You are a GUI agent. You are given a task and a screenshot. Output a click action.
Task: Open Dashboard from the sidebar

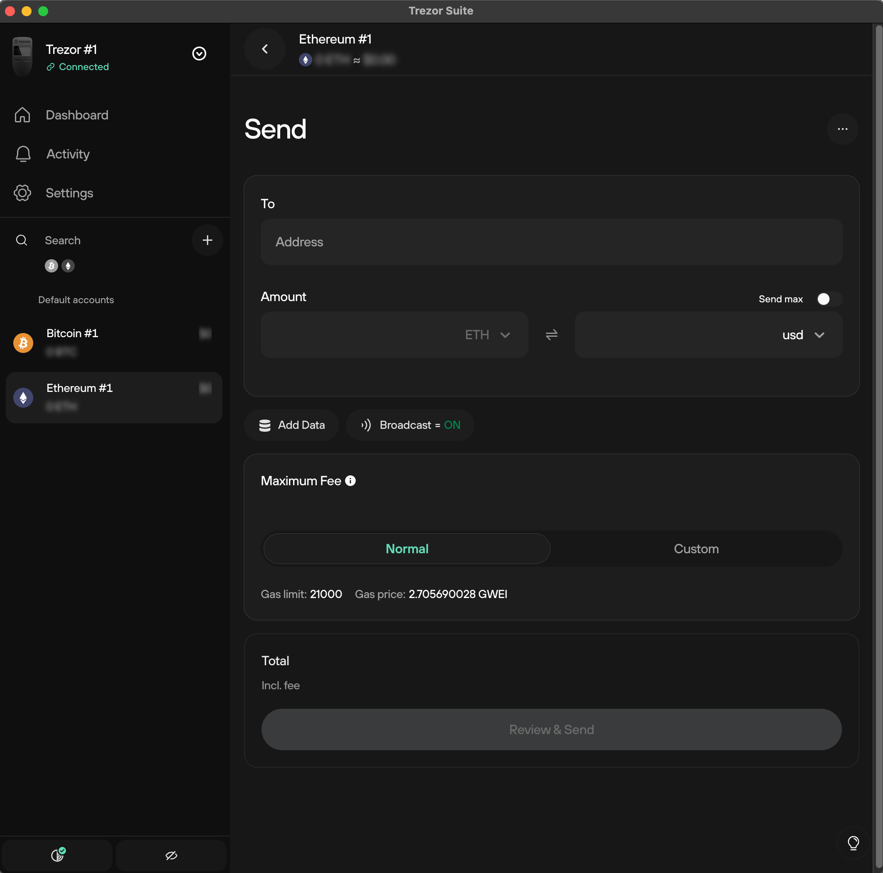click(77, 115)
